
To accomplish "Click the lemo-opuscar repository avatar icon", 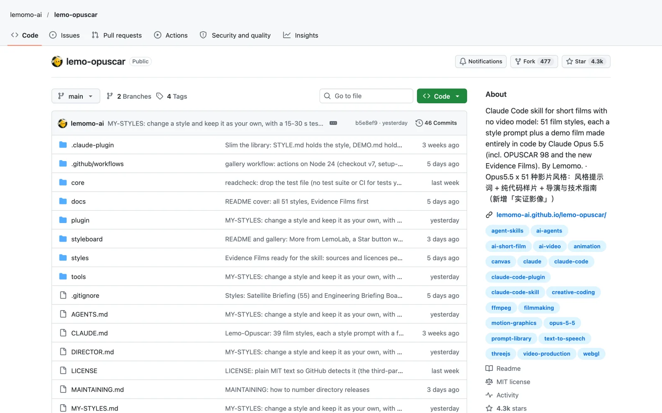I will point(57,62).
